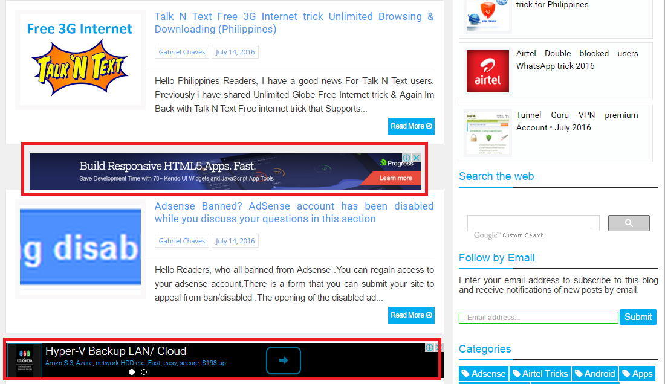Click the Categories heading
The height and width of the screenshot is (384, 665).
[x=485, y=349]
